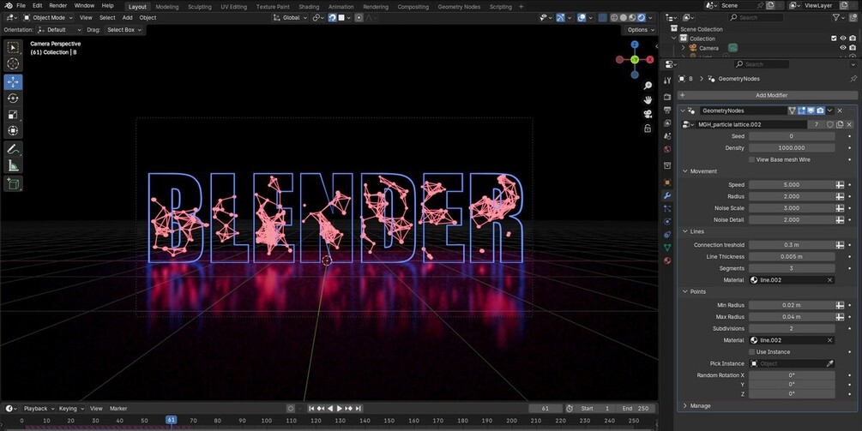862x431 pixels.
Task: Open the Tool properties tab
Action: 667,81
